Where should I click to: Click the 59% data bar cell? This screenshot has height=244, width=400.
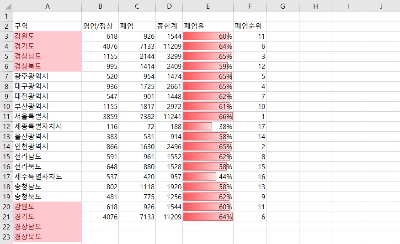[x=208, y=67]
